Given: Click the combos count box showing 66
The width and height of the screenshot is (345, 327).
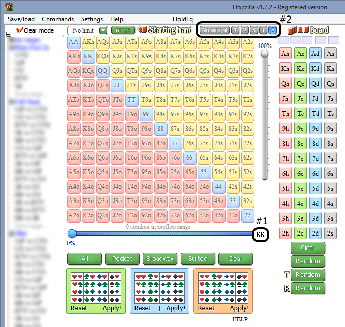Looking at the screenshot, I should (x=260, y=235).
